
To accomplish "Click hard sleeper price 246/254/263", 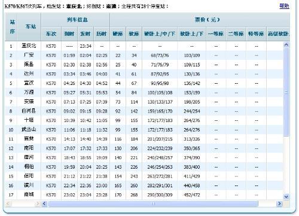I will (x=160, y=167).
